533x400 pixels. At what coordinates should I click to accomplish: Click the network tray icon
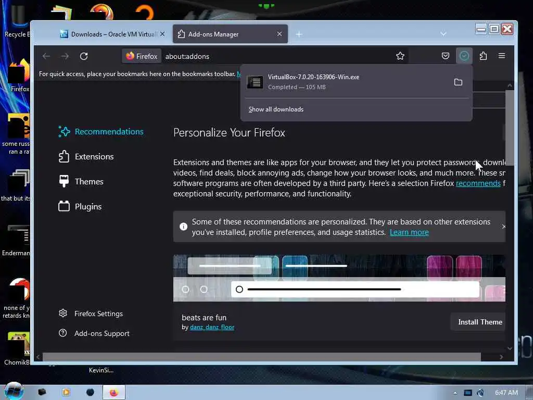pyautogui.click(x=468, y=393)
